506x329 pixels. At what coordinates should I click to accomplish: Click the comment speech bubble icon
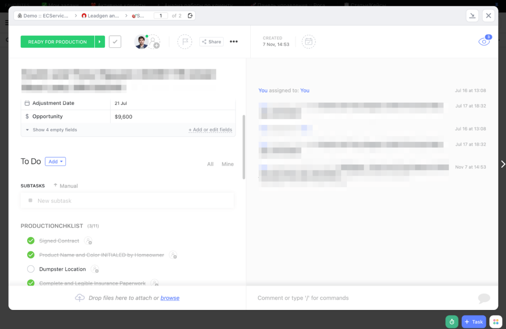coord(484,298)
